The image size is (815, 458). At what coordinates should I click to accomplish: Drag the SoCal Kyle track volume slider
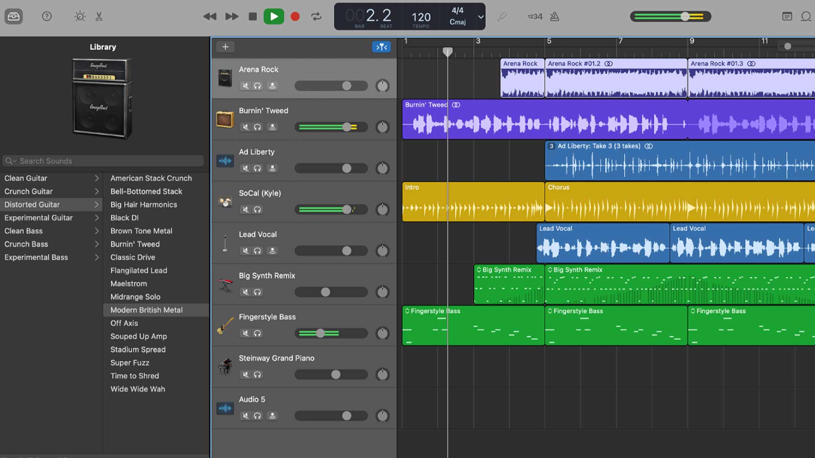point(346,209)
